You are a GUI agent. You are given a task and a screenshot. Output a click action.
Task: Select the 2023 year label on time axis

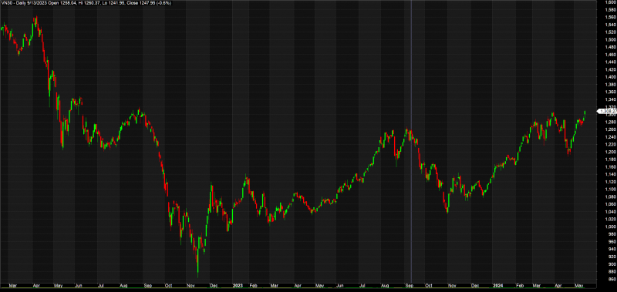pyautogui.click(x=237, y=286)
